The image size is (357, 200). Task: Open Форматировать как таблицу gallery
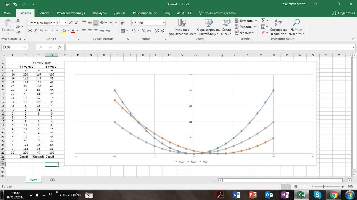click(208, 27)
